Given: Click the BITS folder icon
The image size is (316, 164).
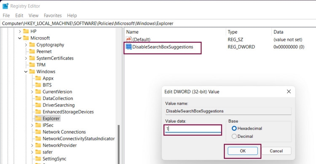Looking at the screenshot, I should (x=38, y=85).
